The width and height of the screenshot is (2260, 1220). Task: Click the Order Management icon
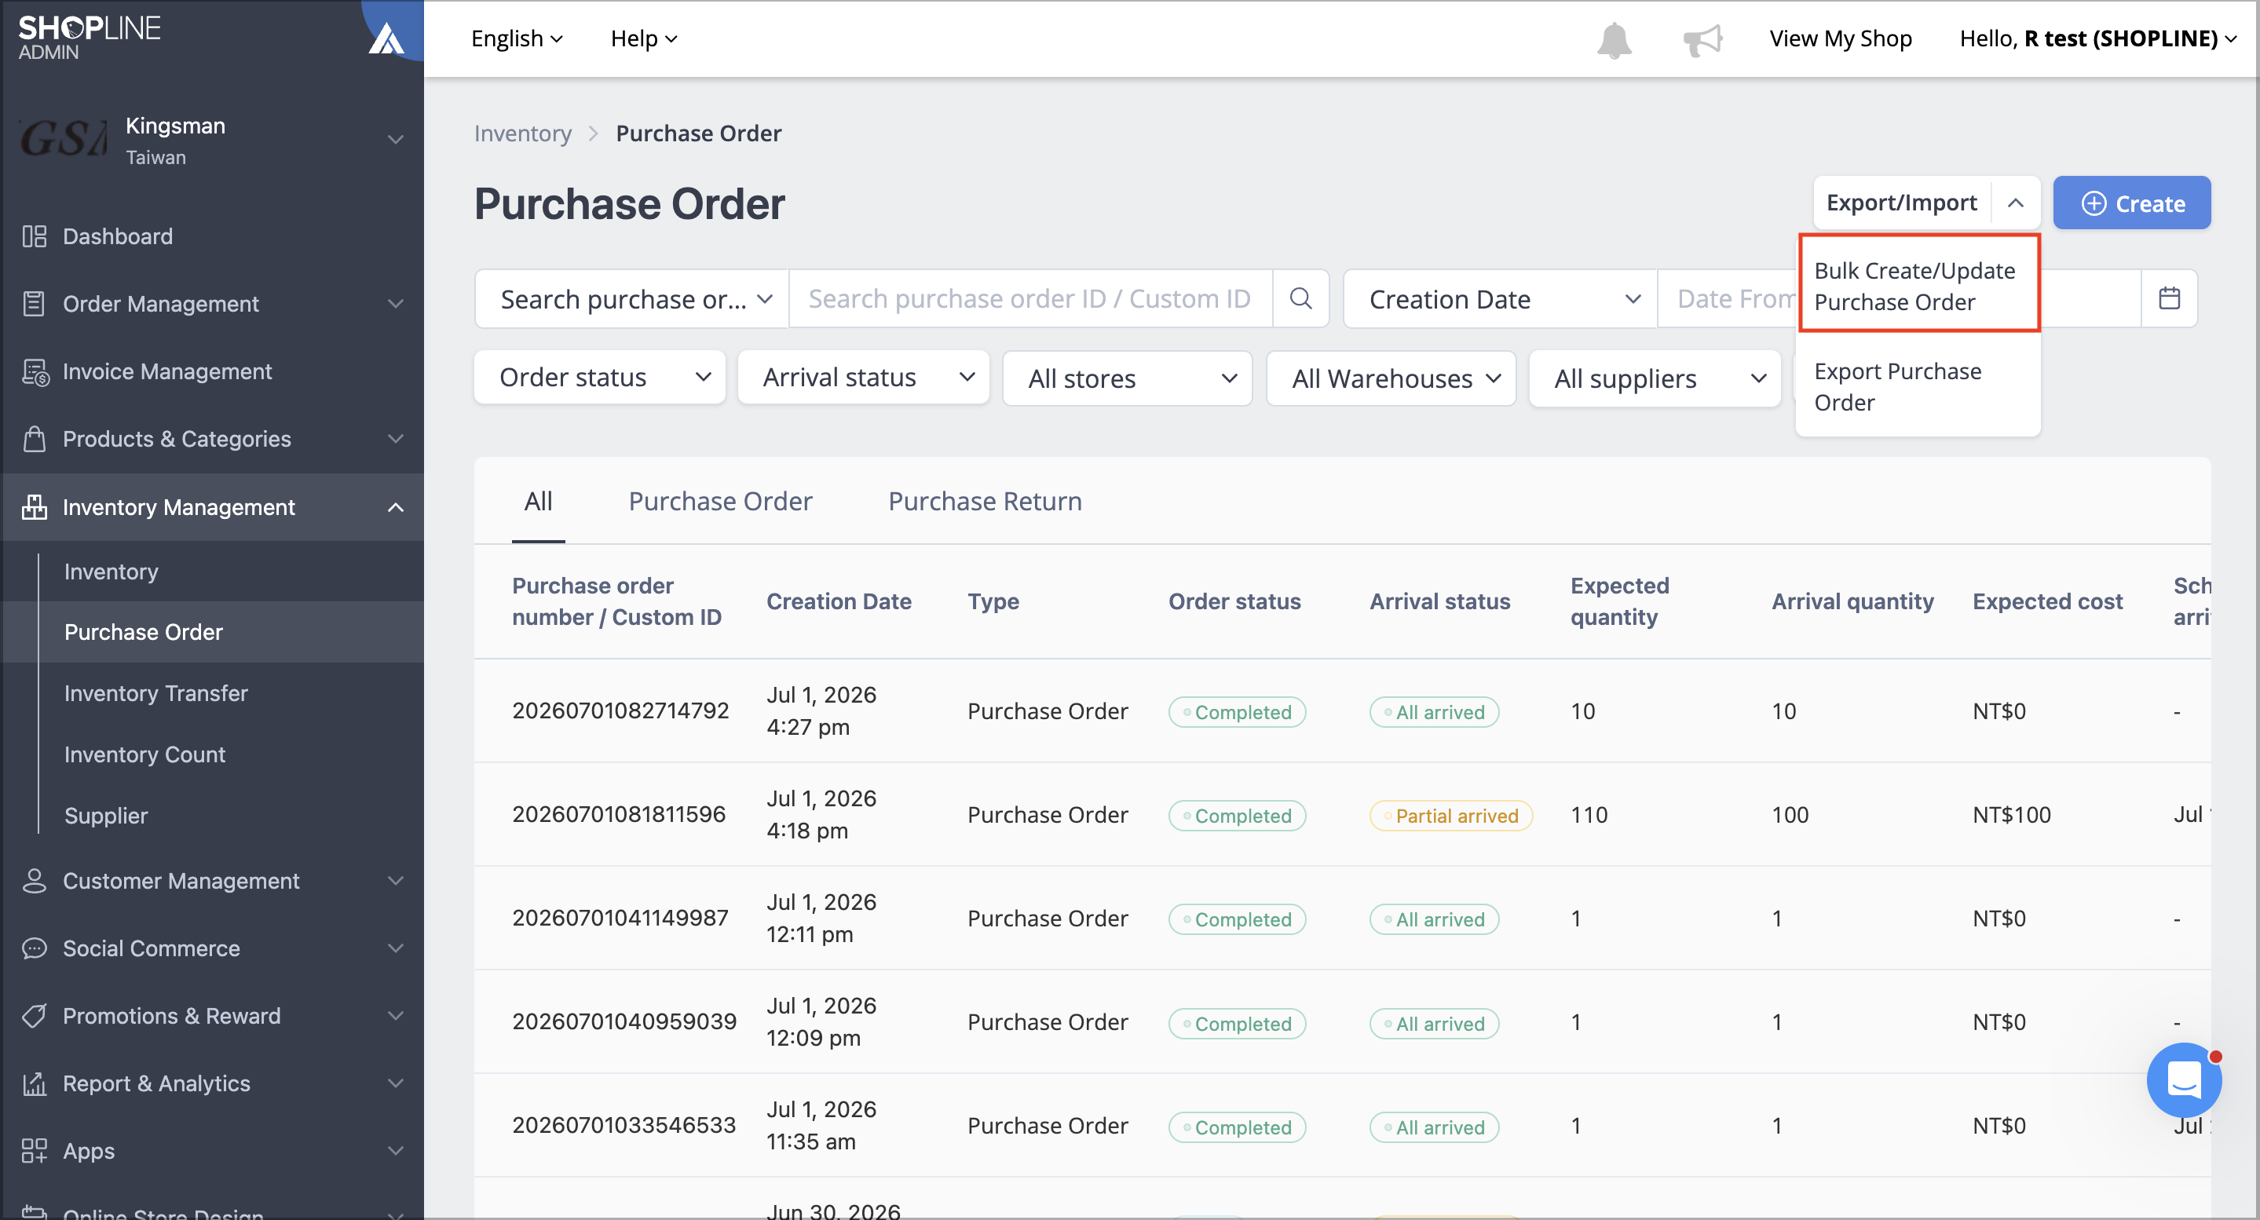click(x=35, y=304)
